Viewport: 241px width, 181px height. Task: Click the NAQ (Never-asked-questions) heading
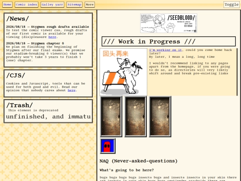[138, 161]
